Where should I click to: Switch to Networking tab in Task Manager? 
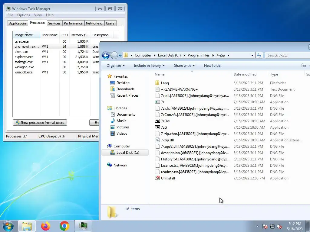click(x=94, y=23)
